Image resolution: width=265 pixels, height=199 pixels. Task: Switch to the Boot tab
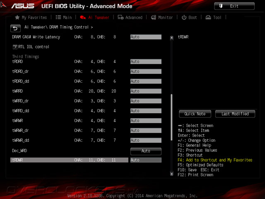[189, 17]
